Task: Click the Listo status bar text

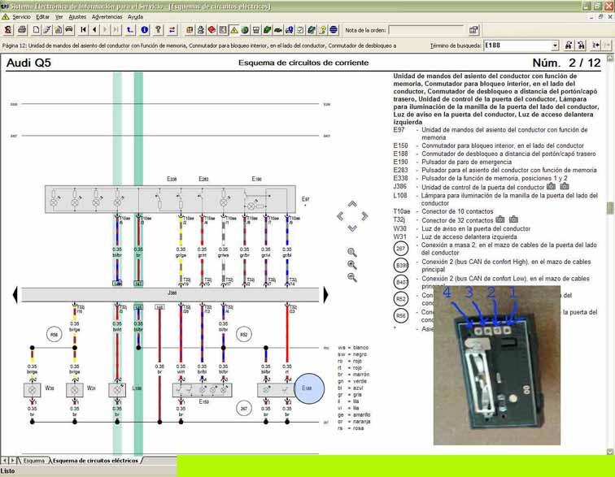Action: [x=7, y=471]
